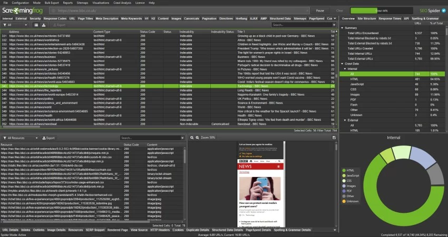This screenshot has width=448, height=237.
Task: Open the Spelling & Grammar tab
Action: pyautogui.click(x=425, y=18)
